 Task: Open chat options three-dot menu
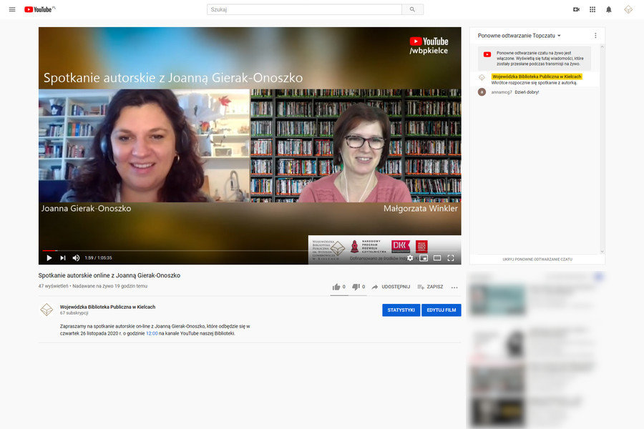click(595, 36)
